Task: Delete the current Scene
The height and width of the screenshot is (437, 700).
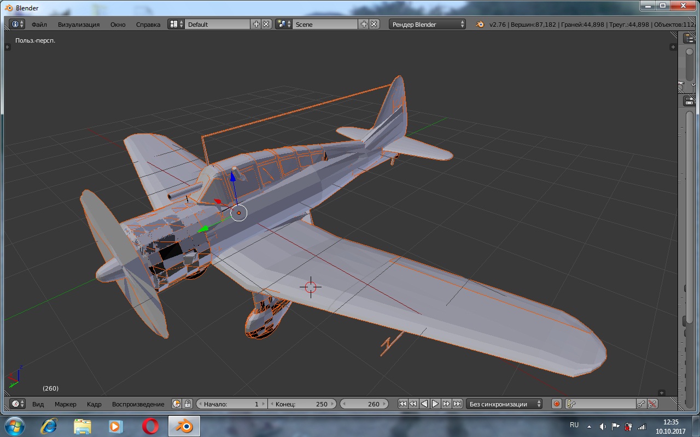Action: [x=374, y=24]
